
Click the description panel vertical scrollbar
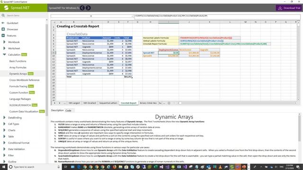pyautogui.click(x=299, y=138)
